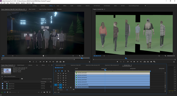Create new bin in Project panel

tap(44, 92)
